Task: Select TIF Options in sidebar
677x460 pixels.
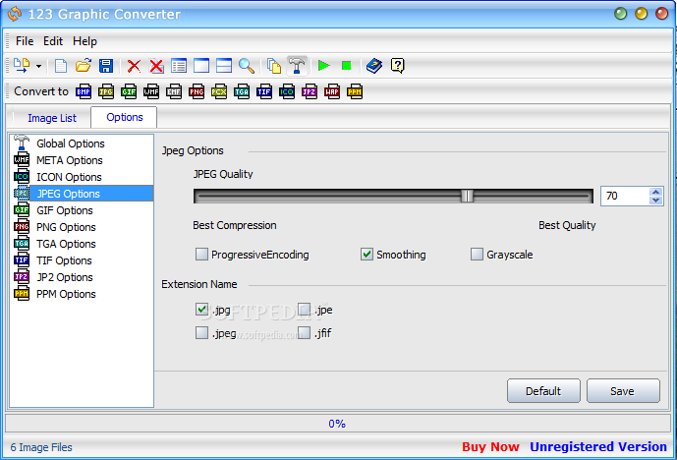Action: point(64,260)
